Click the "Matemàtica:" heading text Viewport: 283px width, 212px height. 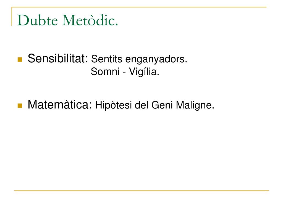[x=60, y=105]
